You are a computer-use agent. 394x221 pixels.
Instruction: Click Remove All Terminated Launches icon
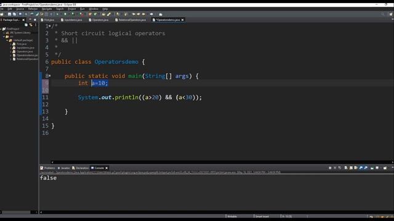pyautogui.click(x=340, y=168)
